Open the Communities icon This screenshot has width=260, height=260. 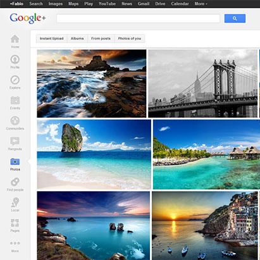pos(15,121)
